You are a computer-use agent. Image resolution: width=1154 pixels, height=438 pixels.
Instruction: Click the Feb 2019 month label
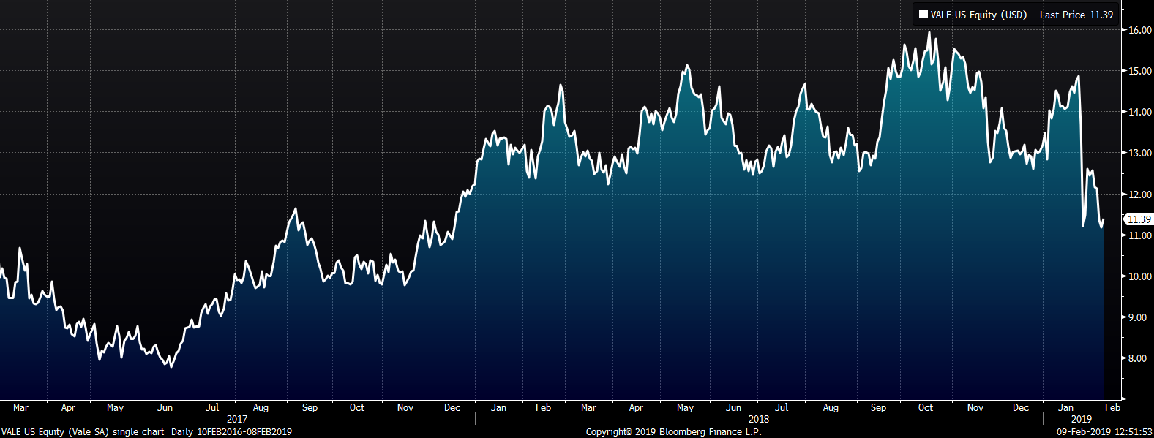pyautogui.click(x=1112, y=408)
